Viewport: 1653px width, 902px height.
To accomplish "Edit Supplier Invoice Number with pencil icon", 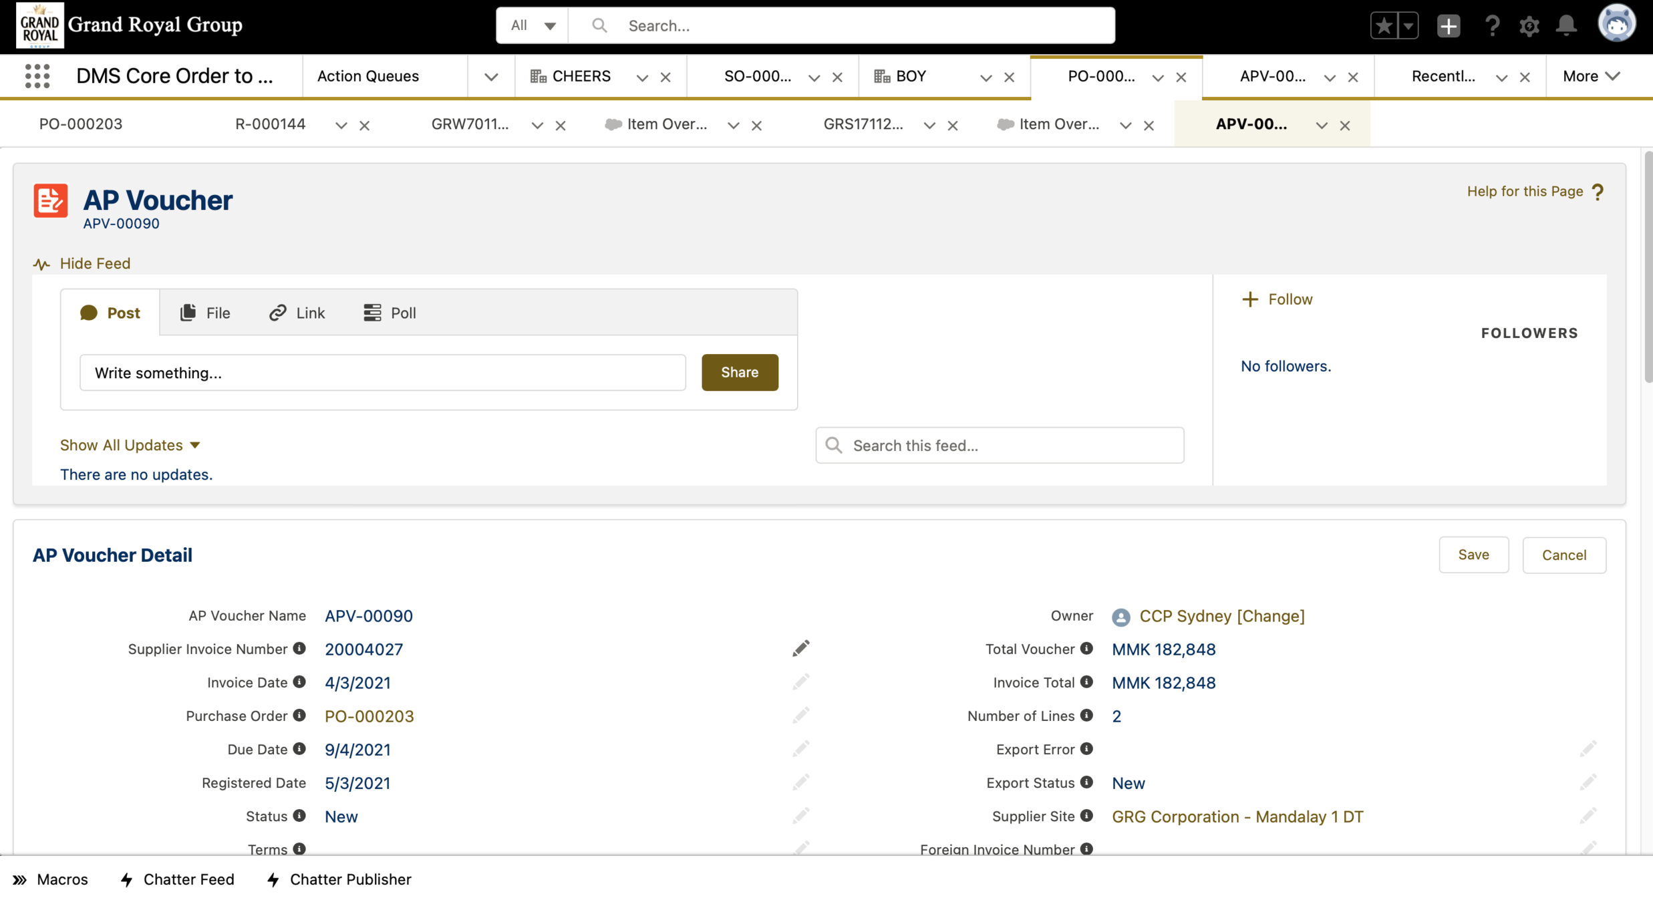I will coord(800,649).
